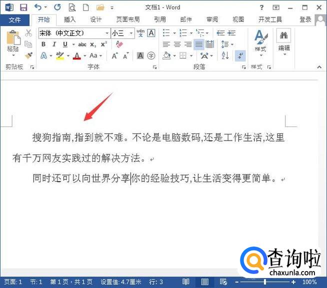The height and width of the screenshot is (288, 327).
Task: Open Word help question mark
Action: [x=261, y=7]
